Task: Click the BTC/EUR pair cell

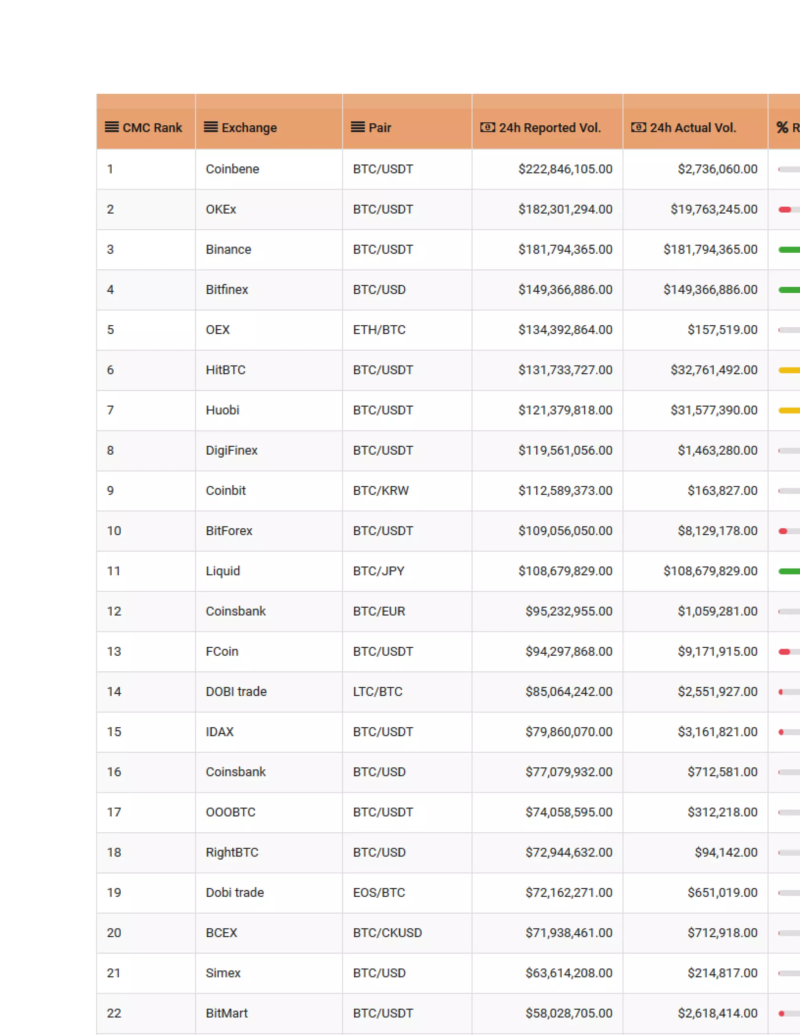Action: tap(407, 611)
